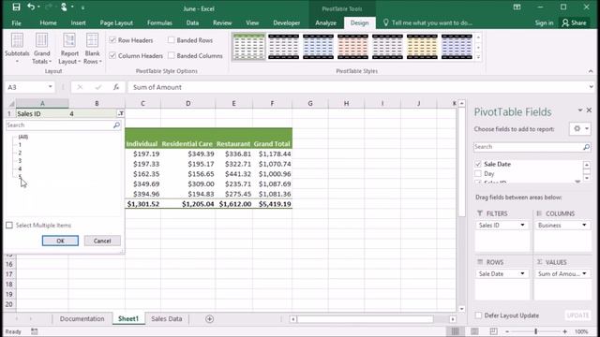Switch to Page Layout view icon
600x337 pixels.
pos(474,331)
